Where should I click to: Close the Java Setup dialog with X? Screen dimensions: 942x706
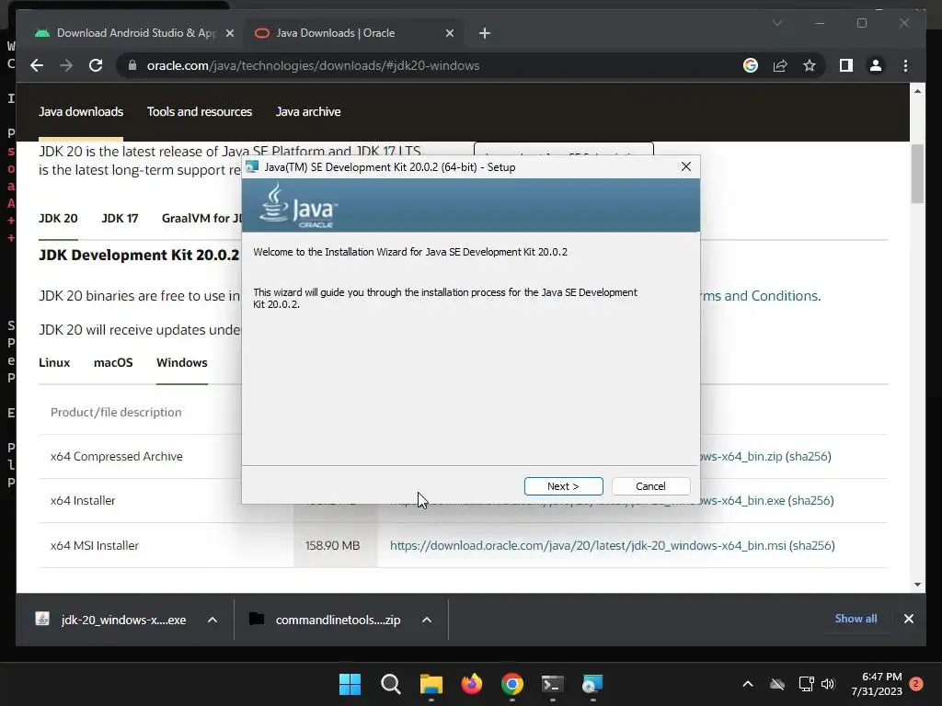686,167
